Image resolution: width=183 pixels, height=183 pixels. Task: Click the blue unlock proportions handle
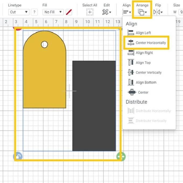click(18, 156)
